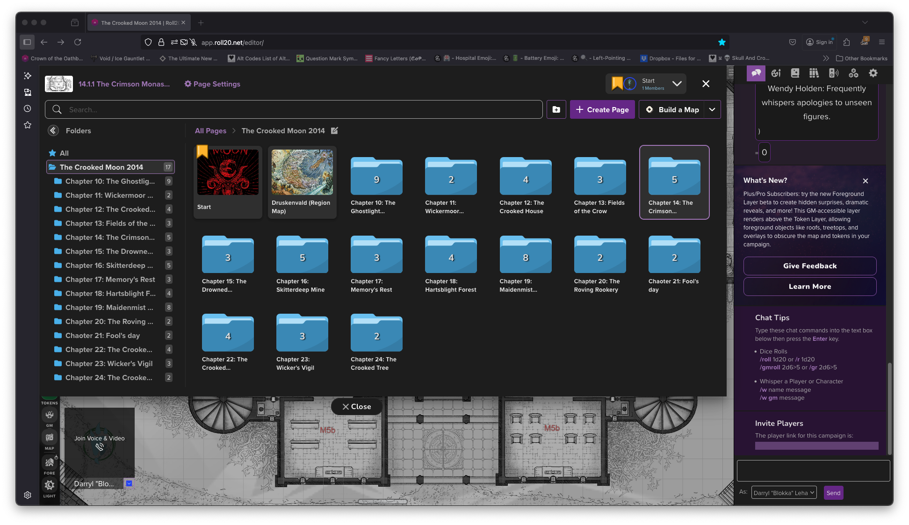Select the Foreground layer button

[x=50, y=463]
